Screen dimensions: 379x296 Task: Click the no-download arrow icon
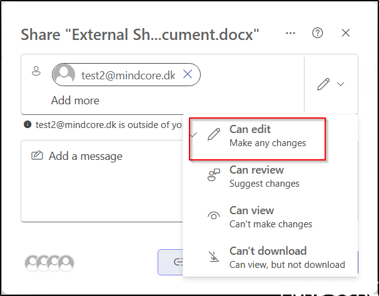tap(214, 257)
